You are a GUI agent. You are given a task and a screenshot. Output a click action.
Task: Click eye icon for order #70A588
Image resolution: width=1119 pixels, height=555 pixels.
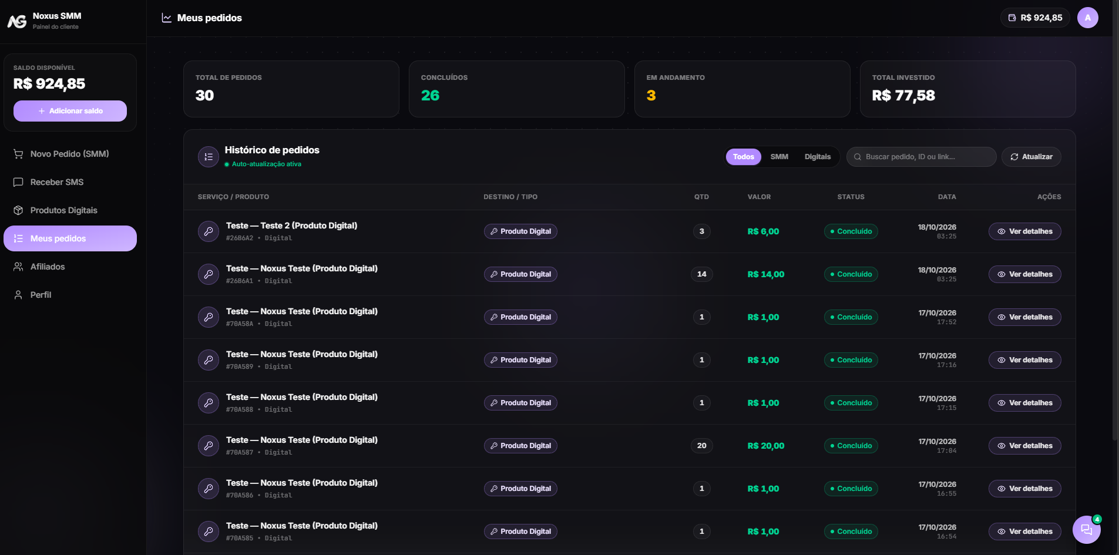1001,403
